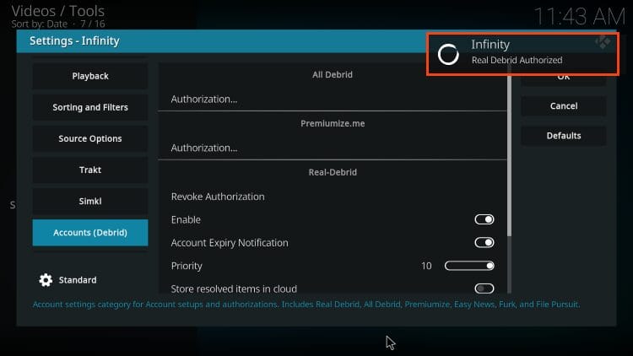The height and width of the screenshot is (356, 633).
Task: Click the Sort by: Date label
Action: tap(39, 24)
